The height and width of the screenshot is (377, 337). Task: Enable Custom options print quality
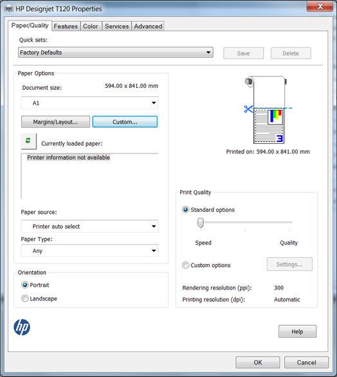(x=185, y=265)
